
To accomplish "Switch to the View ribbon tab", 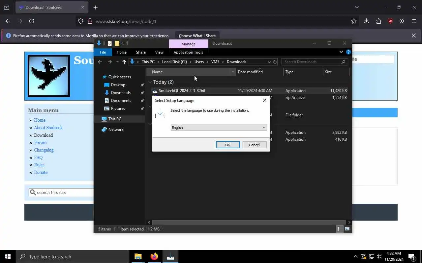I will [x=159, y=52].
